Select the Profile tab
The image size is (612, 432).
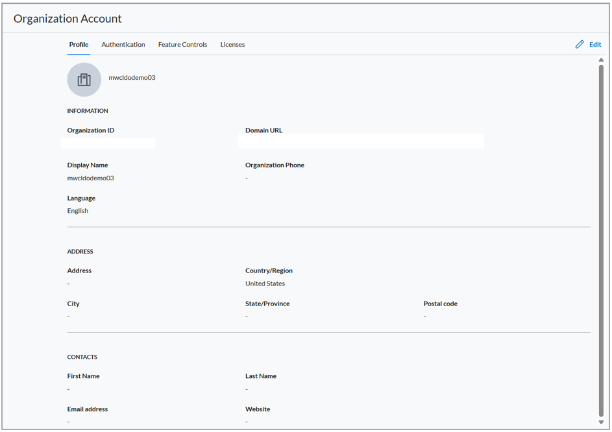click(x=79, y=45)
